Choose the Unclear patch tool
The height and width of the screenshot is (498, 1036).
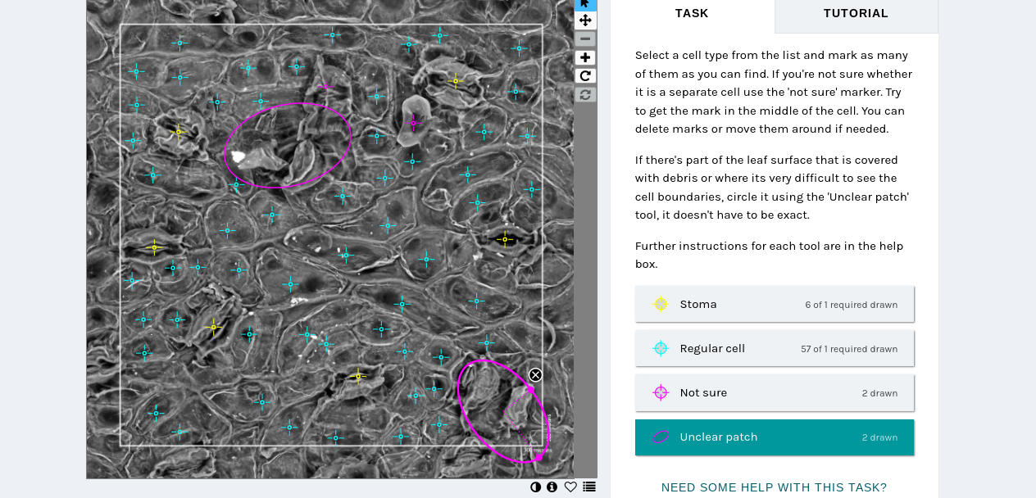click(775, 437)
